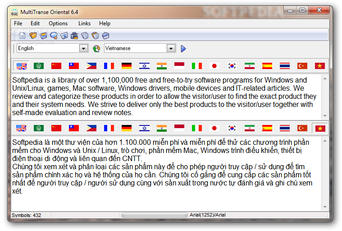342x231 pixels.
Task: Choose Thailand flag in source flag row
Action: pyautogui.click(x=285, y=66)
